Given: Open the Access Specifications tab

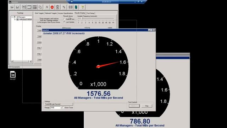Looking at the screenshot, I should coord(66,13).
